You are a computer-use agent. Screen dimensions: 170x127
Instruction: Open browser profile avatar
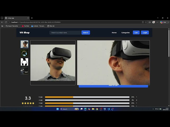154,22
